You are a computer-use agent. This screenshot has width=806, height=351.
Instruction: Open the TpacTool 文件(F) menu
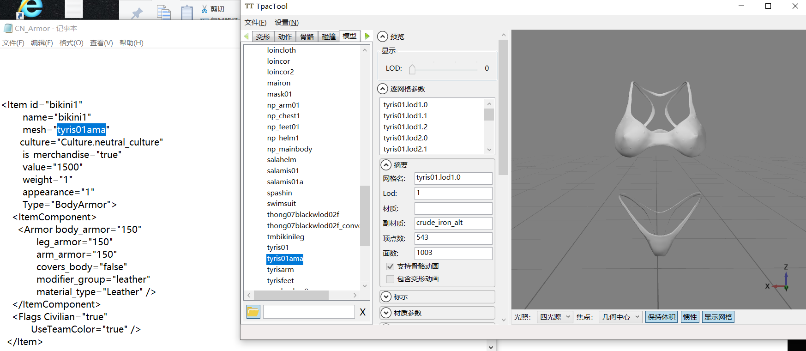[255, 23]
